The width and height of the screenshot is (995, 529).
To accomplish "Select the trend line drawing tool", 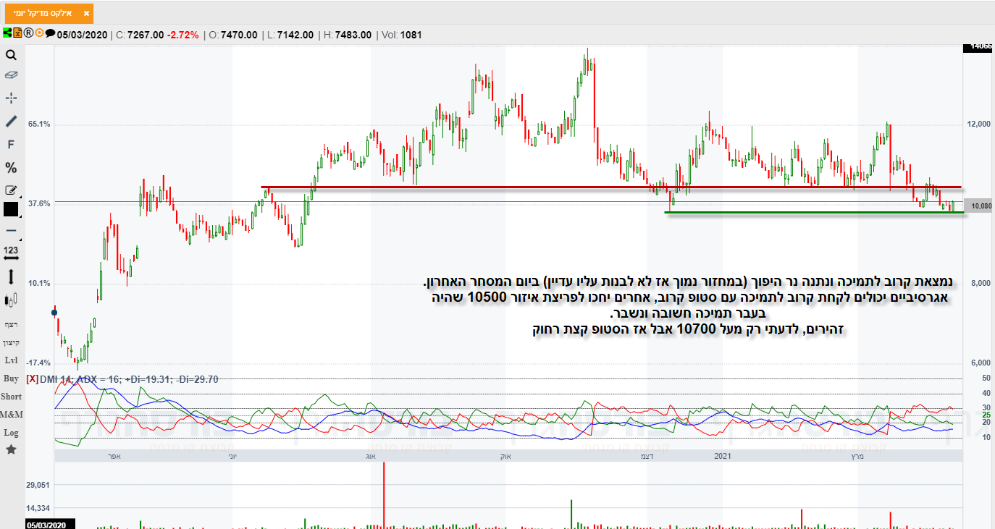I will 11,121.
